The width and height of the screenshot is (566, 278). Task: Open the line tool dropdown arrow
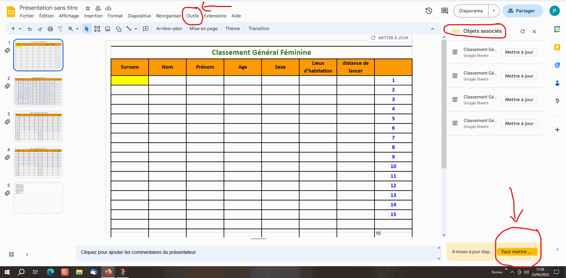coord(136,29)
